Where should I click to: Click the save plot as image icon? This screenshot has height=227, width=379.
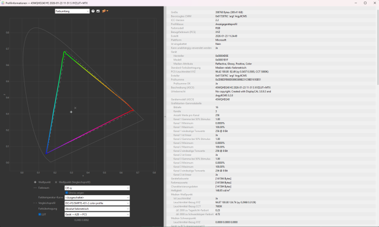(97, 11)
